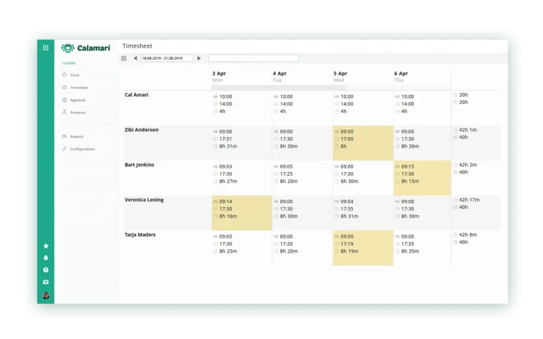Go to next date range arrow
543x339 pixels.
pos(199,58)
